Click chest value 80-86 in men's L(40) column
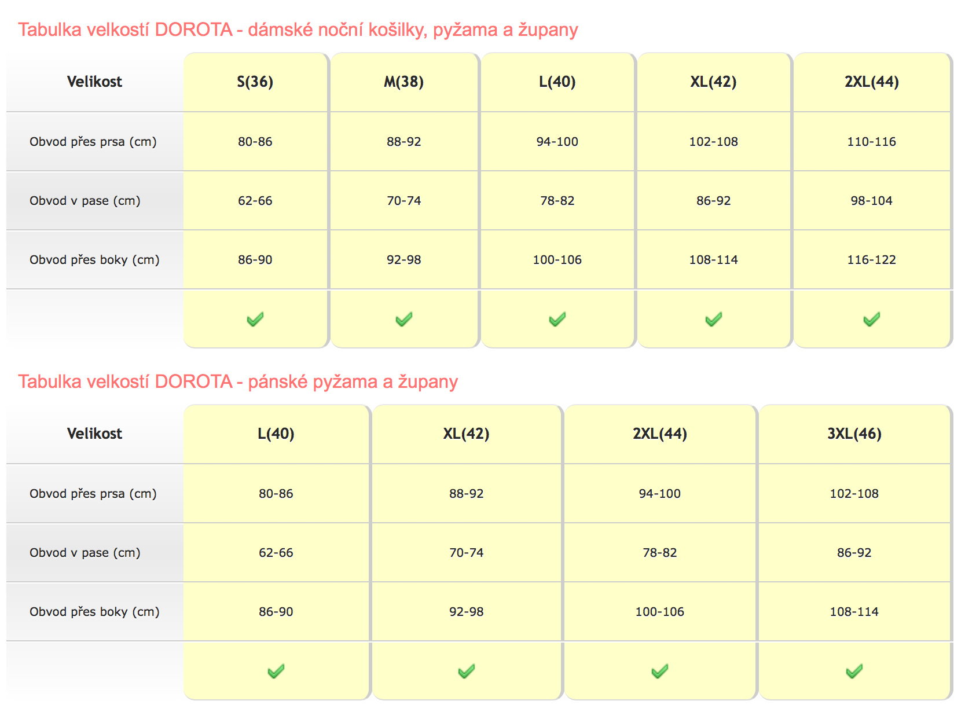 276,494
